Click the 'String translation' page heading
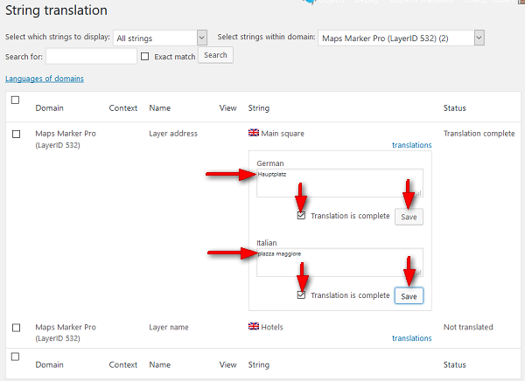This screenshot has height=381, width=525. [x=56, y=10]
